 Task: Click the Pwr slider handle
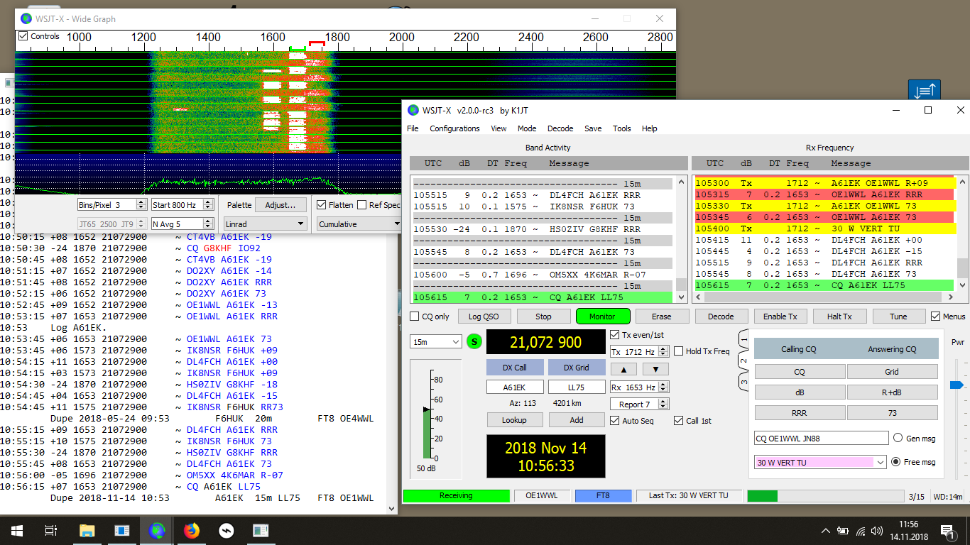(x=957, y=385)
